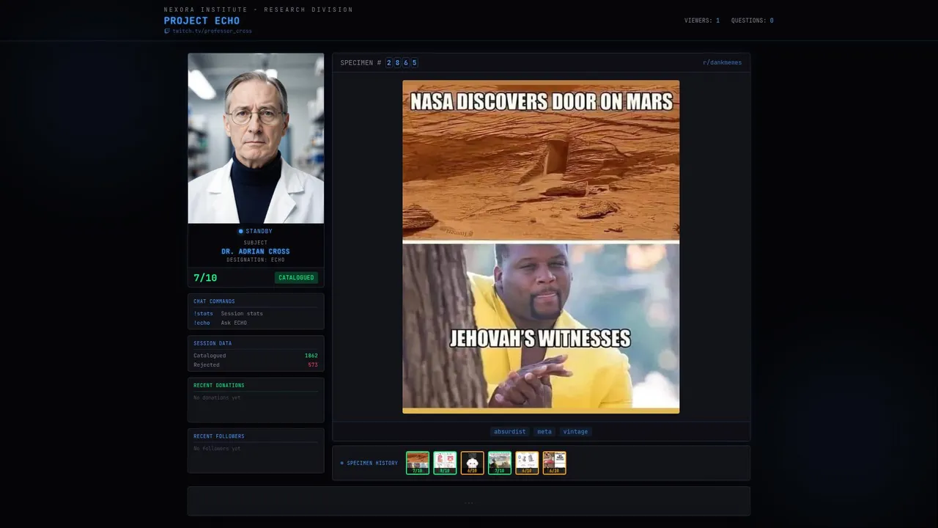Open the landscape history thumbnail rated 7/10
The image size is (938, 528).
(x=500, y=463)
